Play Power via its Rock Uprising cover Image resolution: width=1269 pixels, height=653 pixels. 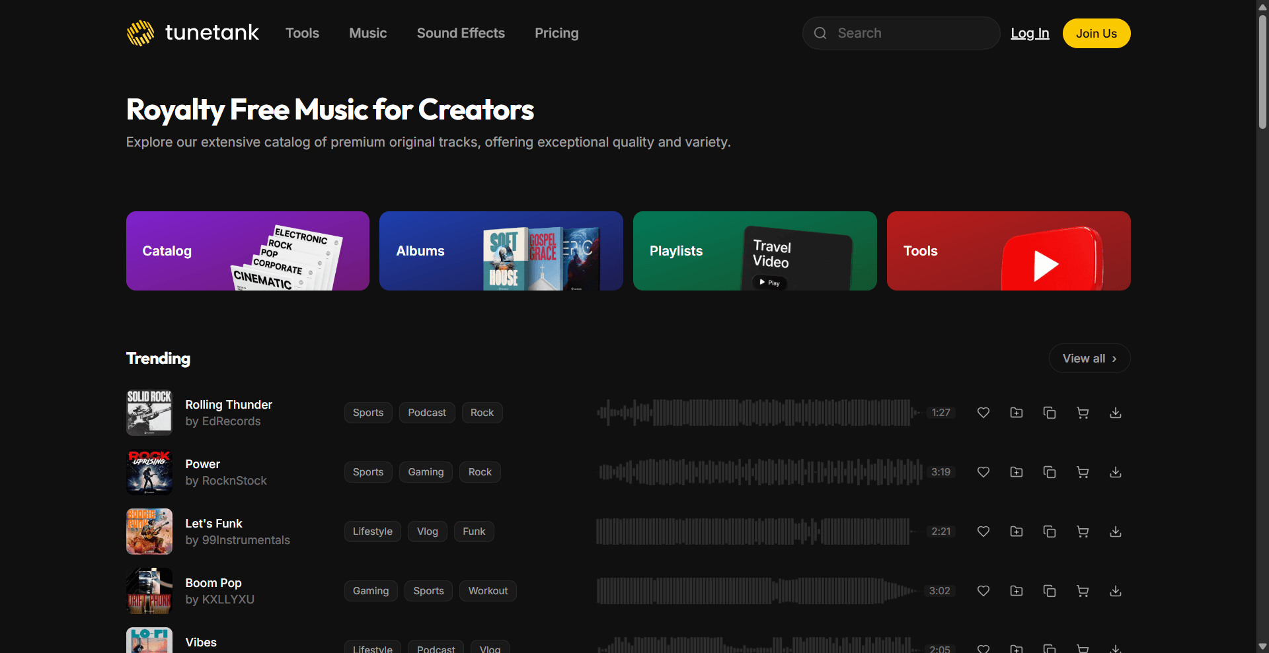pos(149,472)
